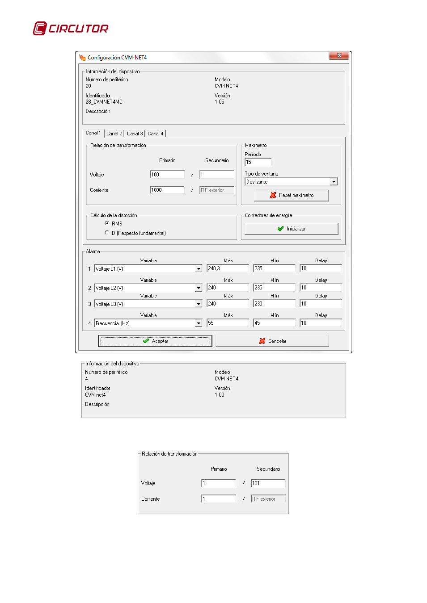This screenshot has height=603, width=427.
Task: Click lower Voltaje primario field with 1
Action: (x=219, y=483)
